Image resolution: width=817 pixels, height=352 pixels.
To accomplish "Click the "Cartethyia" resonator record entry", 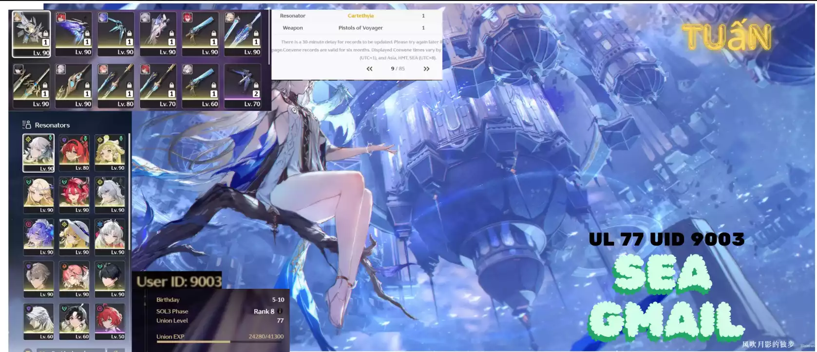I will 361,16.
